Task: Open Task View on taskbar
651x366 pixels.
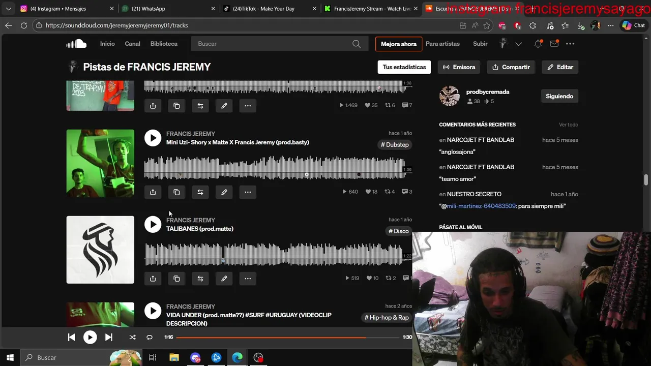Action: [x=152, y=357]
